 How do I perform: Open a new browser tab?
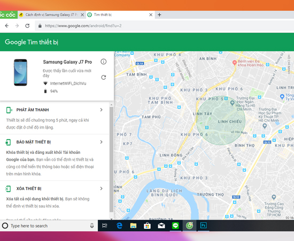click(x=159, y=15)
